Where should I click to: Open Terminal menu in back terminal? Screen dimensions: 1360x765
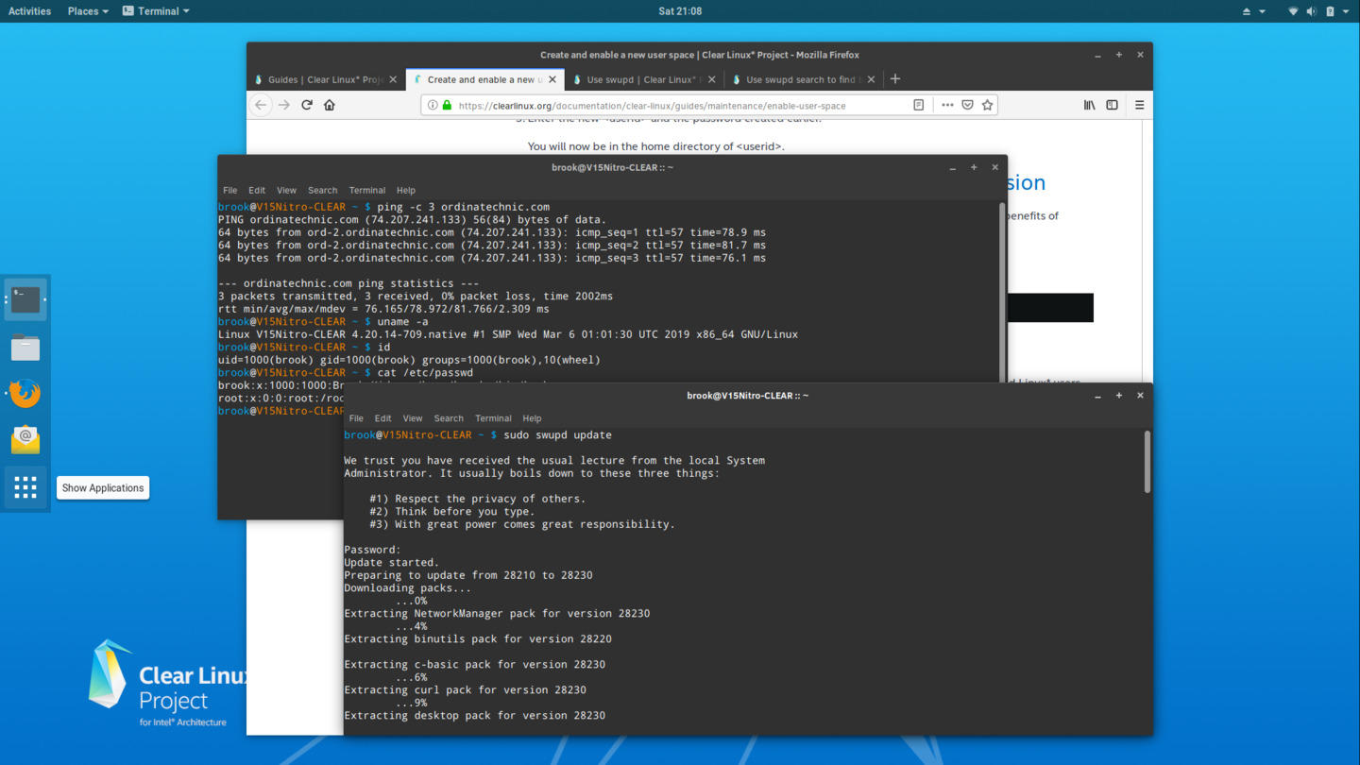tap(366, 190)
